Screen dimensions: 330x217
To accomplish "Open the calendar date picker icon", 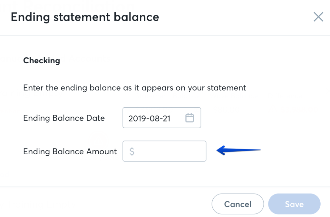I will (x=189, y=118).
